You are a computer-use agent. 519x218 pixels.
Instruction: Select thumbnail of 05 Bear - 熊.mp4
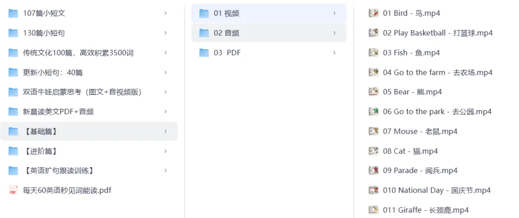coord(373,92)
